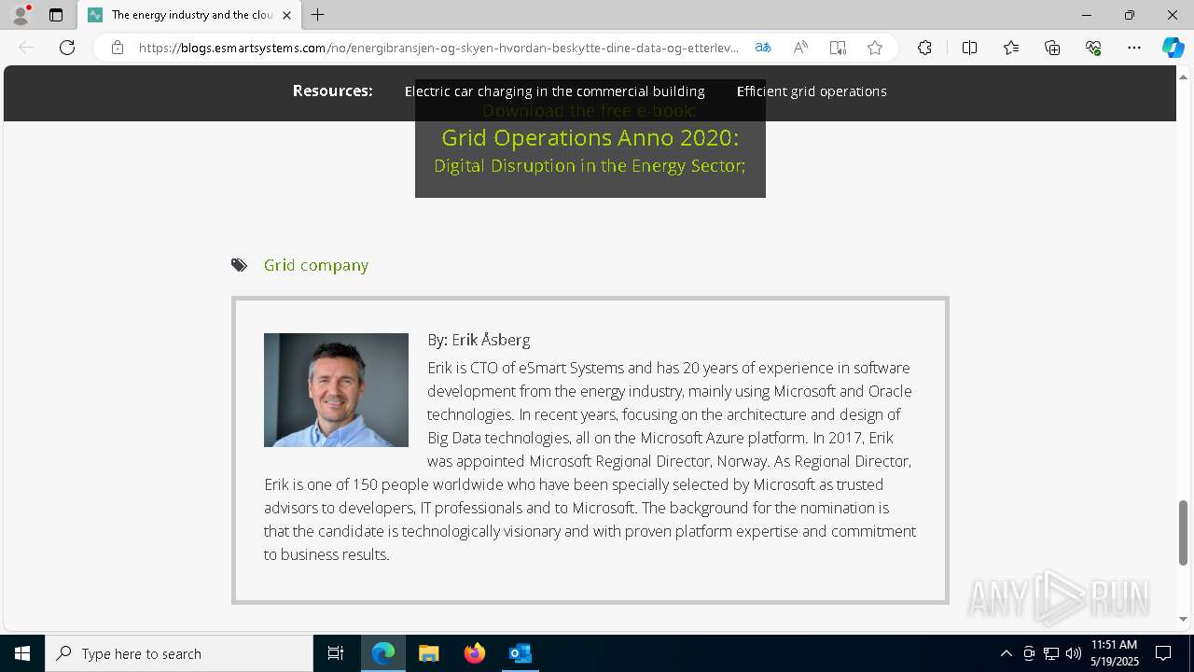Switch to Edge in the taskbar
Image resolution: width=1194 pixels, height=672 pixels.
[383, 653]
